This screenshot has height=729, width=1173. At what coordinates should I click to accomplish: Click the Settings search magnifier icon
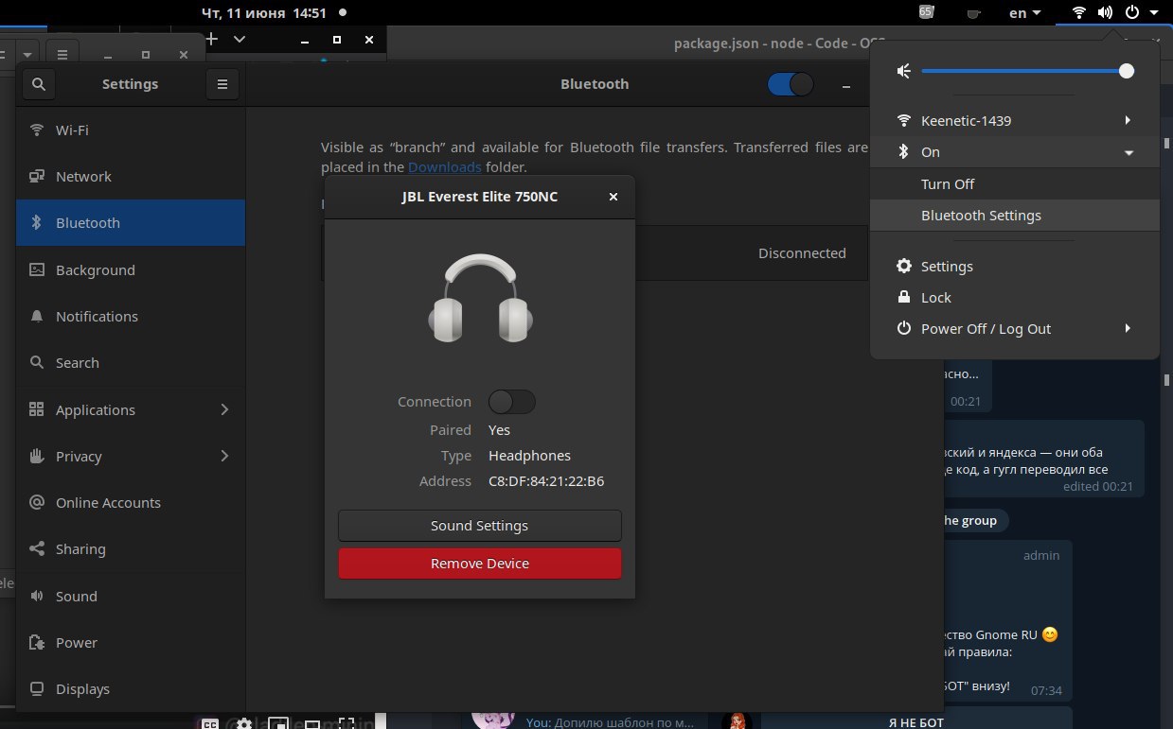pyautogui.click(x=38, y=84)
